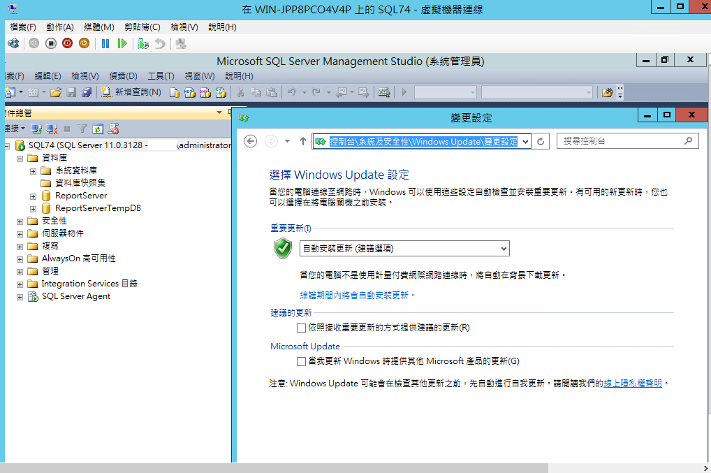
Task: Open SSMS menu 視窗(W)
Action: pyautogui.click(x=200, y=75)
